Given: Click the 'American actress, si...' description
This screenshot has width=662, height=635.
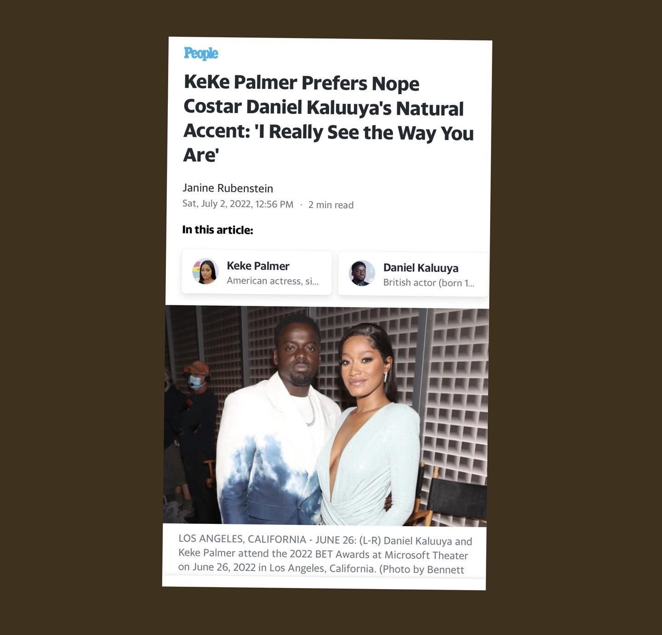Looking at the screenshot, I should (273, 281).
